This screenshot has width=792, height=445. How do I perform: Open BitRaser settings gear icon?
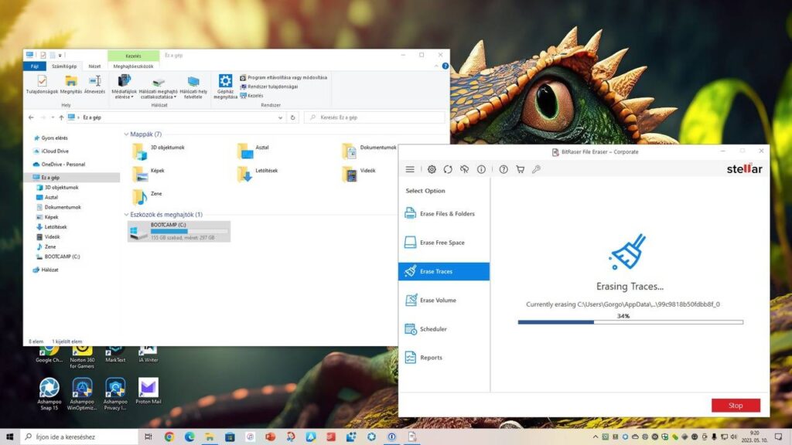click(x=432, y=169)
